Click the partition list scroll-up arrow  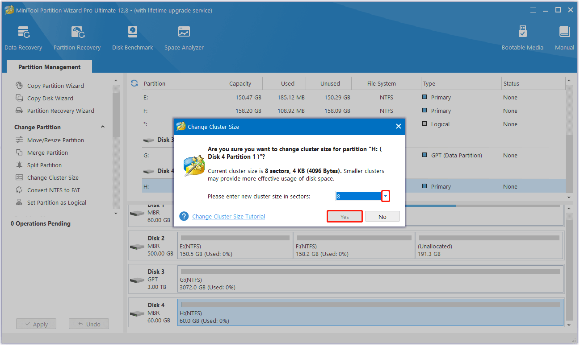[569, 81]
